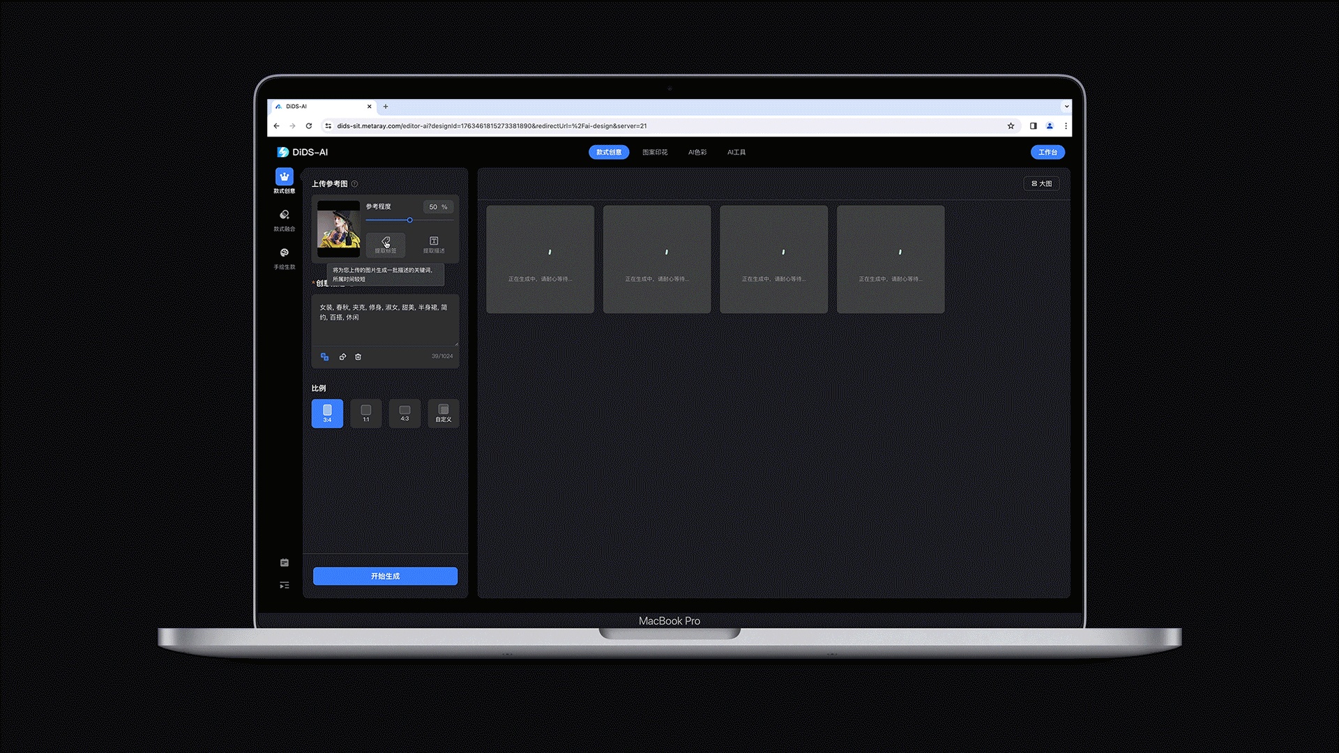
Task: Click the link icon under prompt box
Action: point(342,357)
